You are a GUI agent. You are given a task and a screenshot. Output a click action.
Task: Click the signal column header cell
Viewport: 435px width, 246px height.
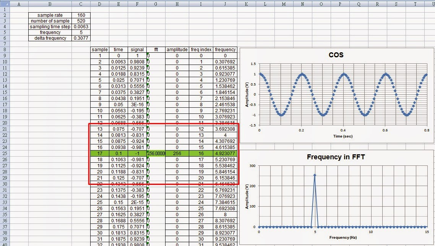pos(137,50)
